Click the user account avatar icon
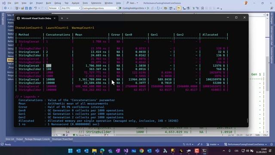Viewport: 275px width, 155px height. coord(246,3)
